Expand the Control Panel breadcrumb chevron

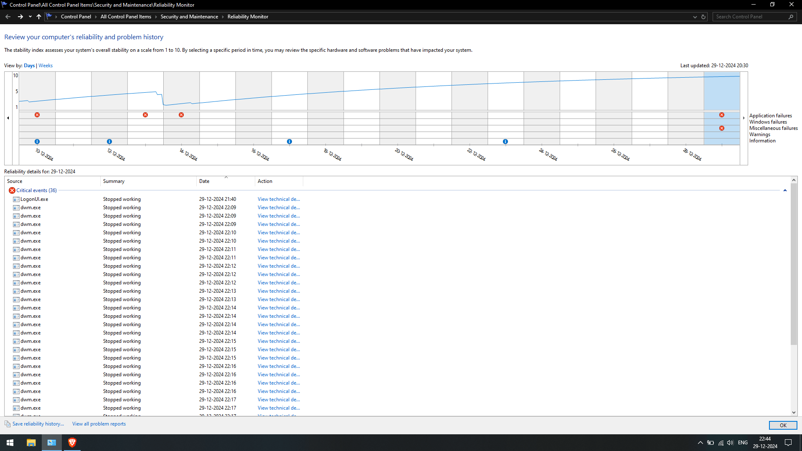tap(96, 17)
